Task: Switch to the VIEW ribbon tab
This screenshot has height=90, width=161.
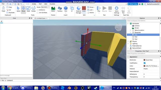Action: tap(46, 4)
